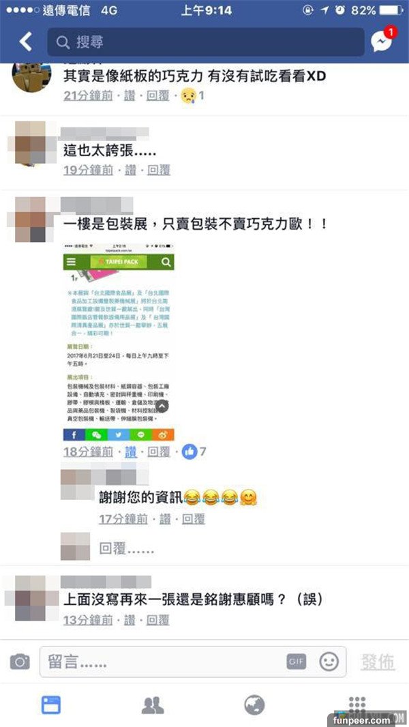Like the 13分鐘前 comment
This screenshot has width=409, height=727.
click(x=130, y=620)
